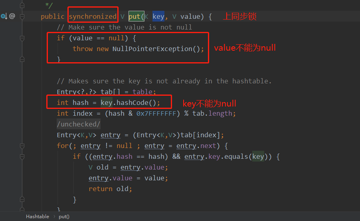Screen dimensions: 360x221
Task: Click 'next' in 'entry.next'
Action: click(x=208, y=146)
